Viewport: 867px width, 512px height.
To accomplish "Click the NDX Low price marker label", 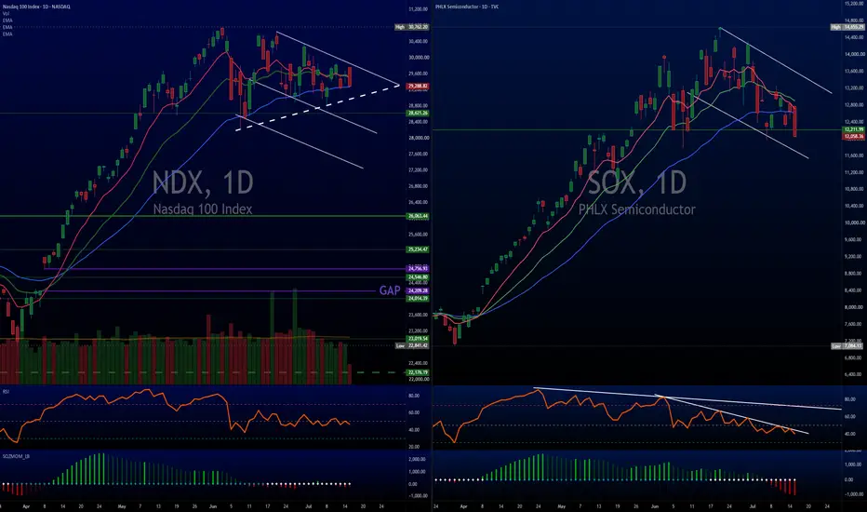I will click(x=412, y=345).
